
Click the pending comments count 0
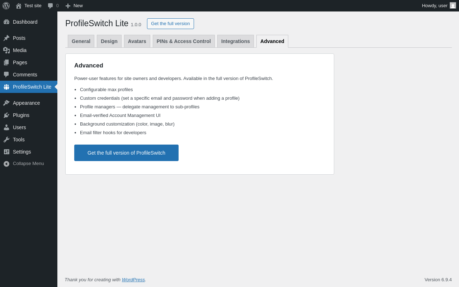[57, 5]
